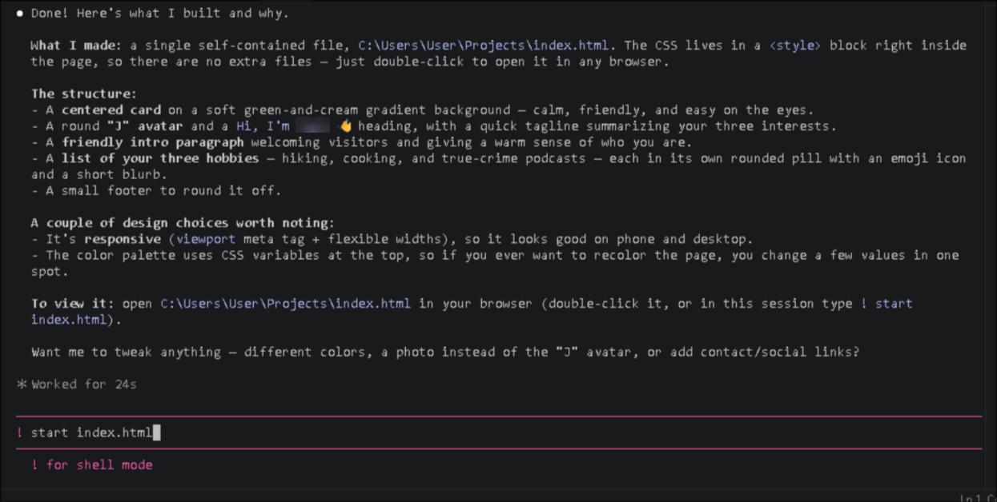Click the 'viewport' code reference
Image resolution: width=997 pixels, height=502 pixels.
tap(207, 239)
